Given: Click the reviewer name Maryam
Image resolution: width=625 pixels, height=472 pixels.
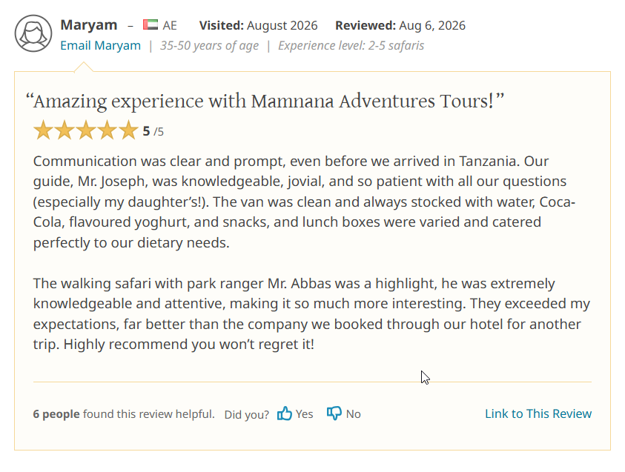Looking at the screenshot, I should (x=88, y=24).
